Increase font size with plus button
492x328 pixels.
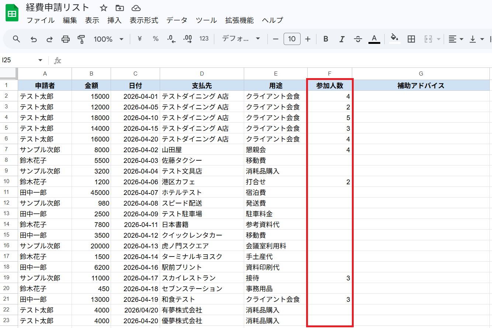click(308, 39)
